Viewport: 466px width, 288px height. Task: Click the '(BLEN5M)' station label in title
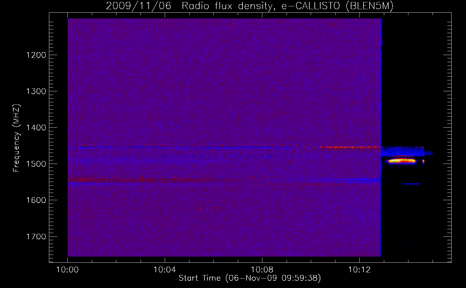(370, 6)
